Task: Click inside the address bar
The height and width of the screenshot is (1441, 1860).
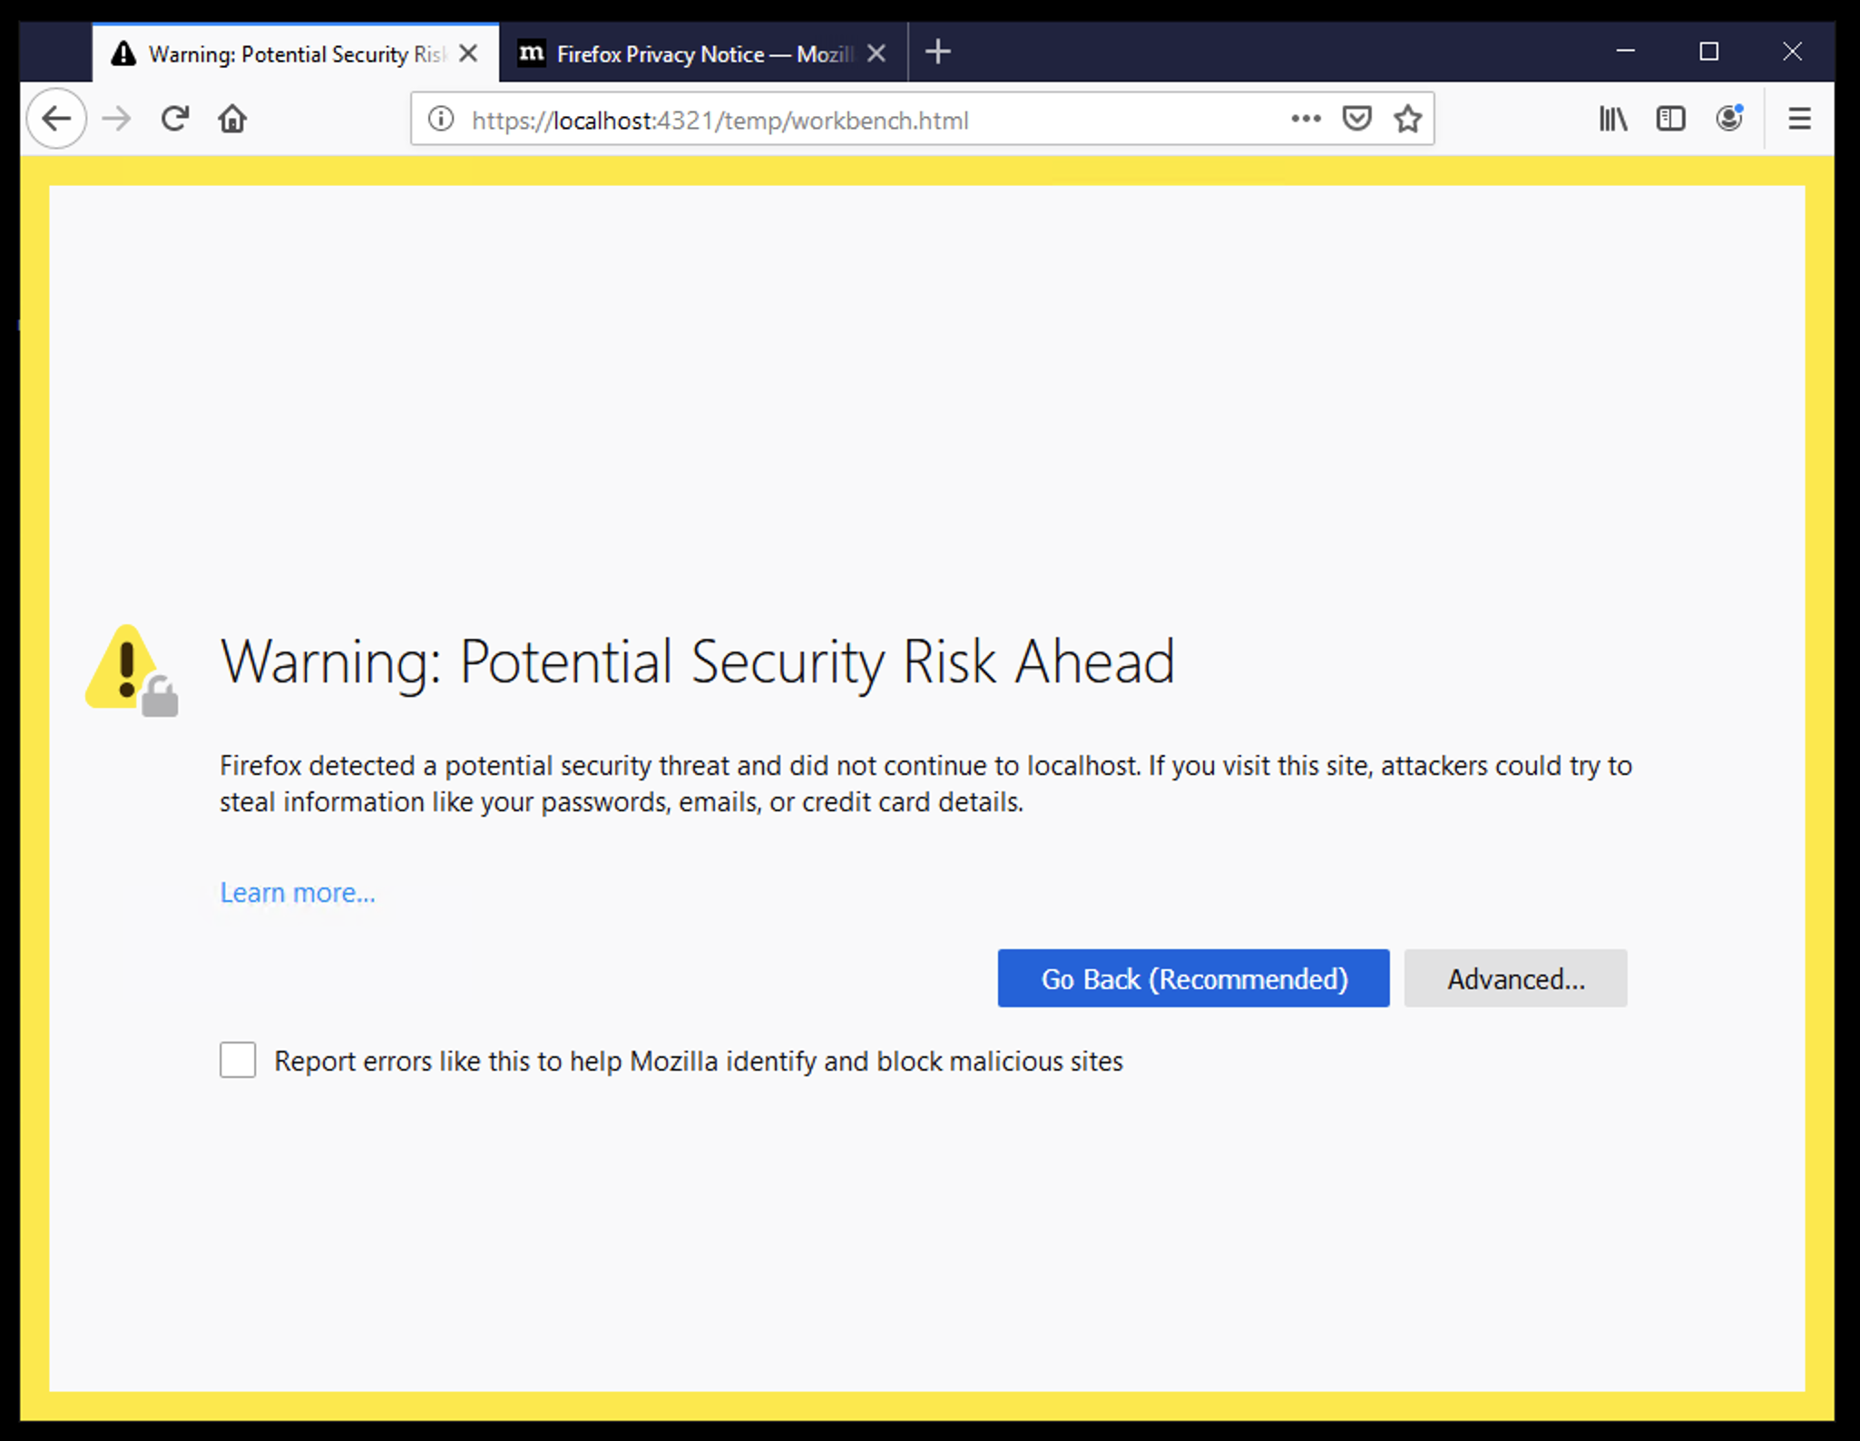Action: pos(817,119)
